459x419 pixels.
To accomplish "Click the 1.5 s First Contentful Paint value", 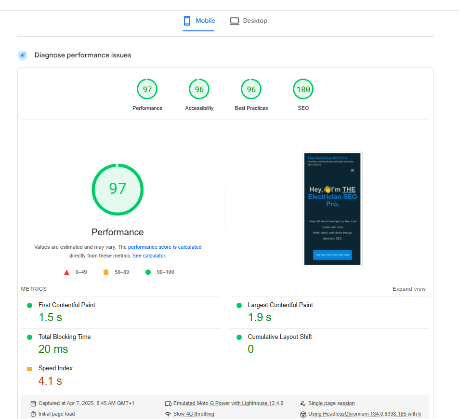I will click(x=51, y=317).
